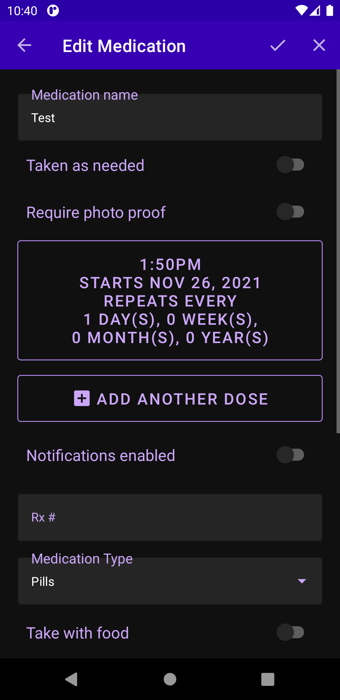Switch on Take with food

click(x=290, y=632)
